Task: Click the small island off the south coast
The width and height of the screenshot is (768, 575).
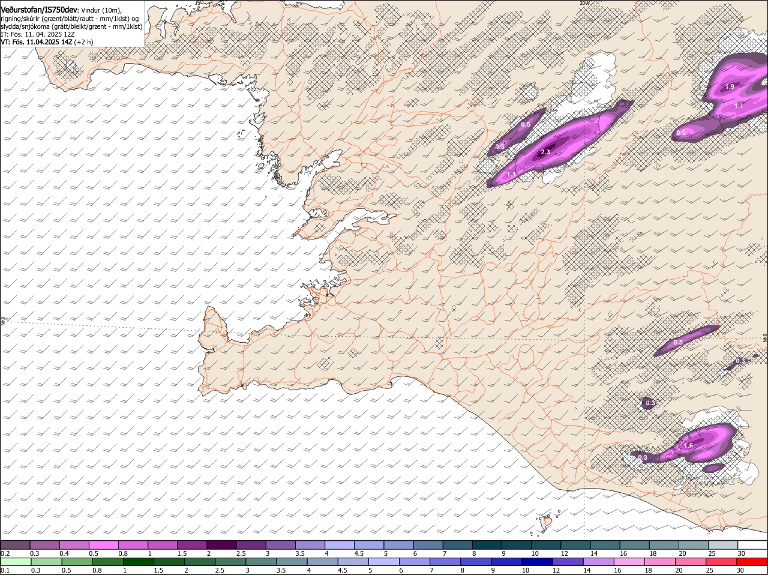Action: point(545,523)
